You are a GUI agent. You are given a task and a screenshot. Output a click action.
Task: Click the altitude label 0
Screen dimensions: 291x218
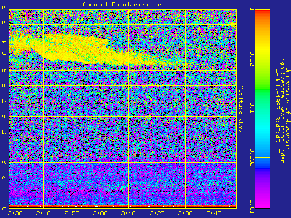tap(5, 208)
